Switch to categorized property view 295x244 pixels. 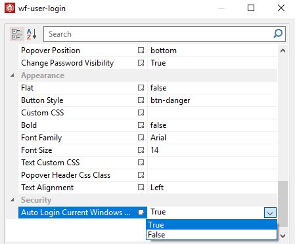pos(16,34)
